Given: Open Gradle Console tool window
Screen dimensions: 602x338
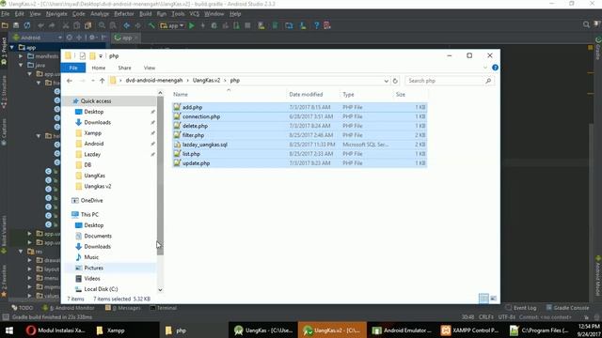Looking at the screenshot, I should (567, 308).
